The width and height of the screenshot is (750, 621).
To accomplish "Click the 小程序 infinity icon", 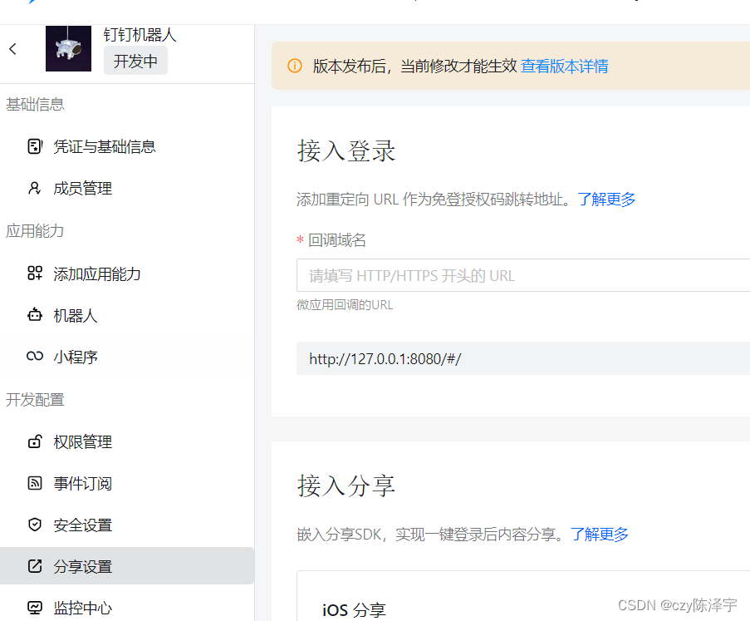I will (x=34, y=357).
